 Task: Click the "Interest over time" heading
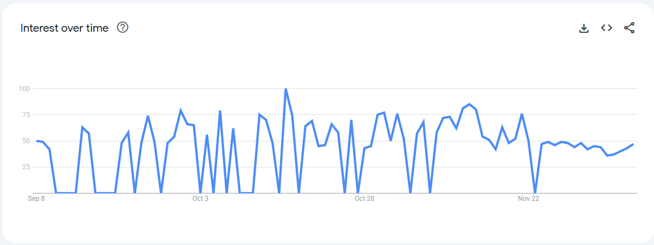pyautogui.click(x=64, y=28)
